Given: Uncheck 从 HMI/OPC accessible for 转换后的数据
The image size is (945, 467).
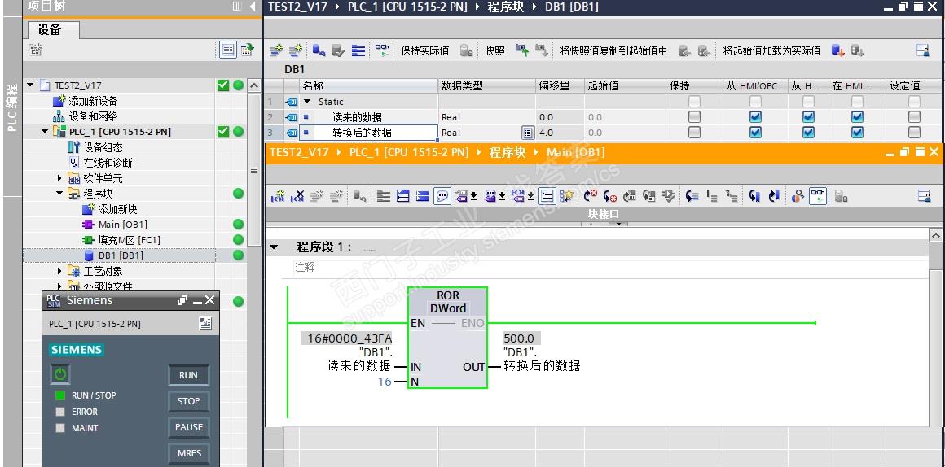Looking at the screenshot, I should click(755, 133).
